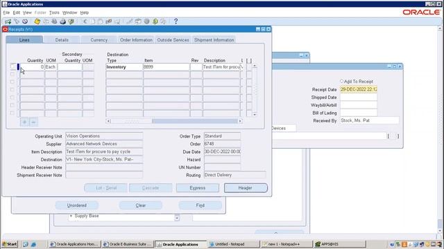Click the New record toolbar icon
This screenshot has height=249, width=444.
pyautogui.click(x=8, y=21)
